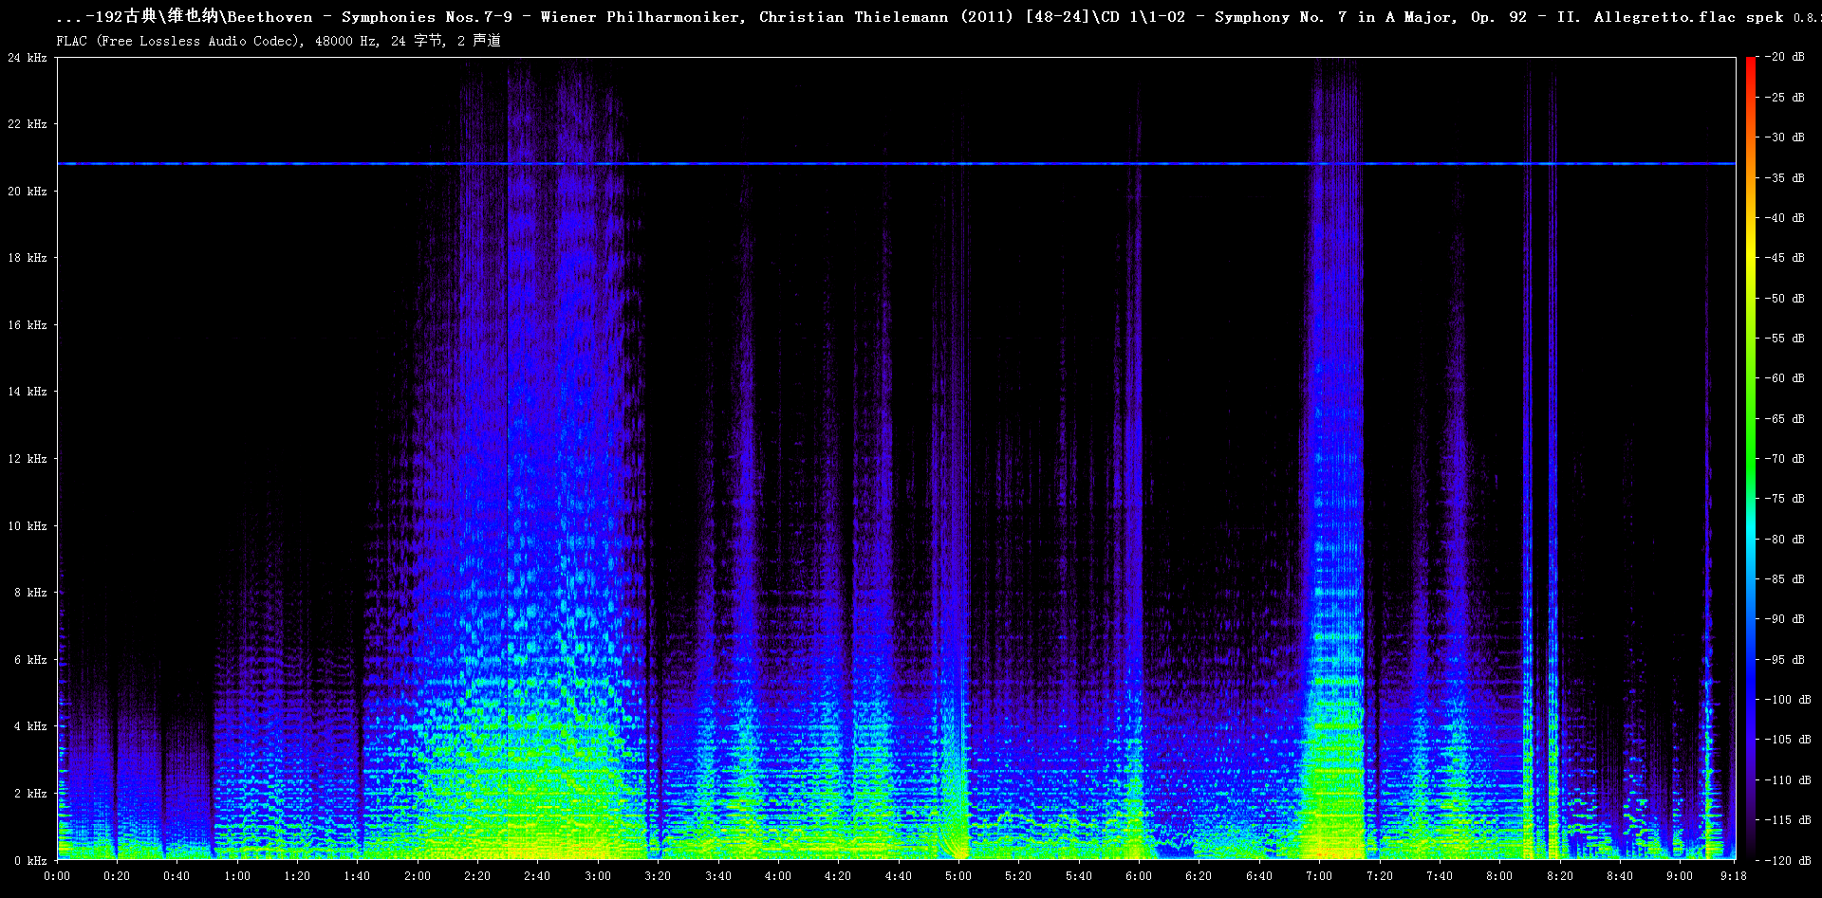Screen dimensions: 1822x898
Task: Click the -20 dB label on the color scale
Action: coord(1785,57)
